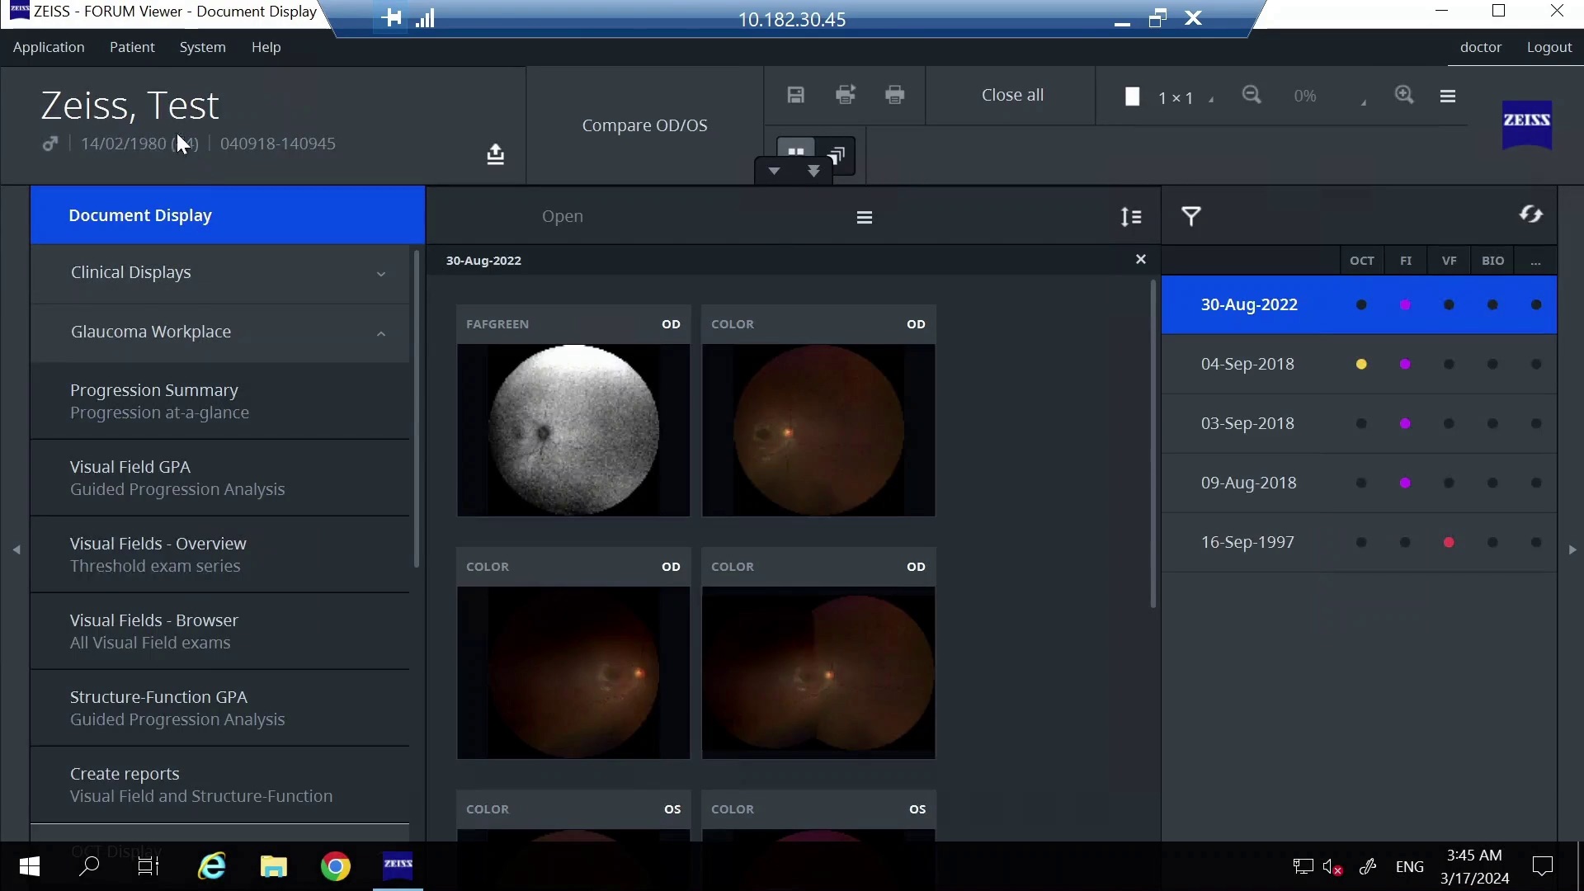The width and height of the screenshot is (1584, 891).
Task: Click the Print icon in the toolbar
Action: [x=895, y=95]
